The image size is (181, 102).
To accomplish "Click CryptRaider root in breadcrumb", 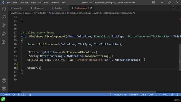I will [16, 13].
